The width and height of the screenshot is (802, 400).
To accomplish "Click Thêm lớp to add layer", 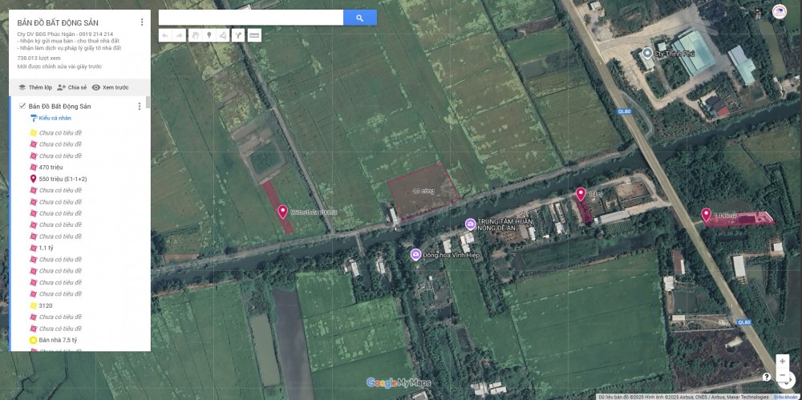I will coord(34,87).
